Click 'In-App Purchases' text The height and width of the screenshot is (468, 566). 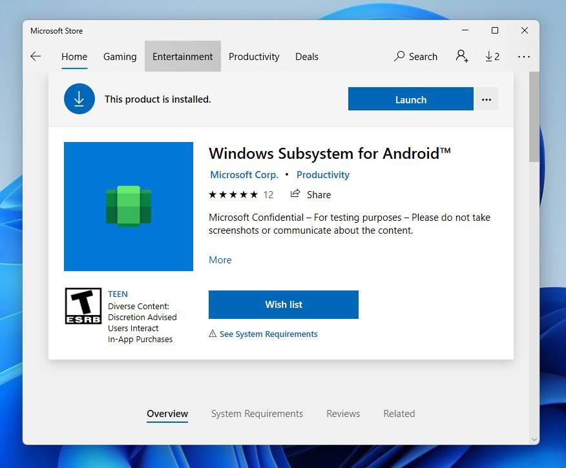(x=140, y=340)
